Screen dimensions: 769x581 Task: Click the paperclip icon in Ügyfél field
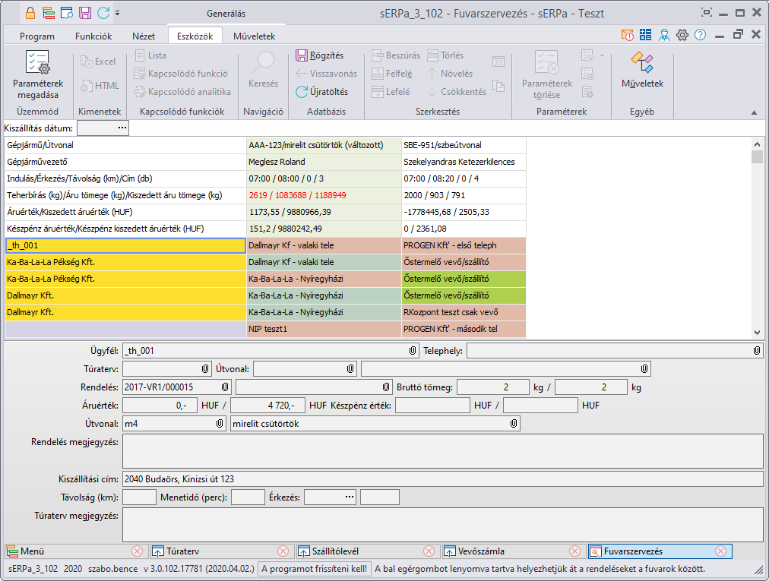tap(413, 351)
